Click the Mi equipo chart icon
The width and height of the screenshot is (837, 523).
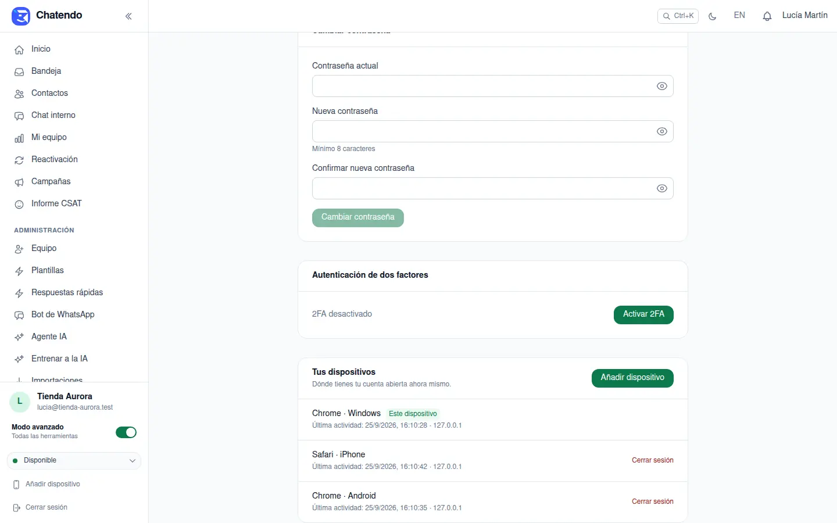coord(19,138)
